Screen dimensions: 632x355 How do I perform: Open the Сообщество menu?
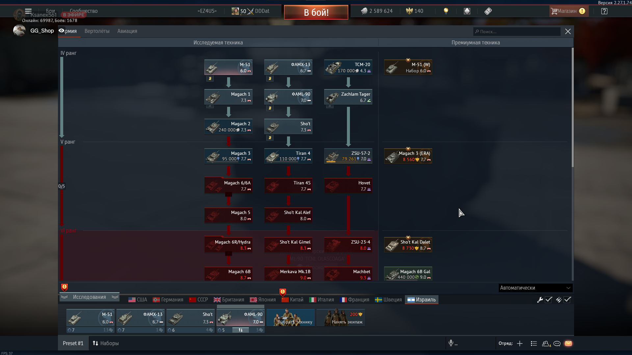84,11
